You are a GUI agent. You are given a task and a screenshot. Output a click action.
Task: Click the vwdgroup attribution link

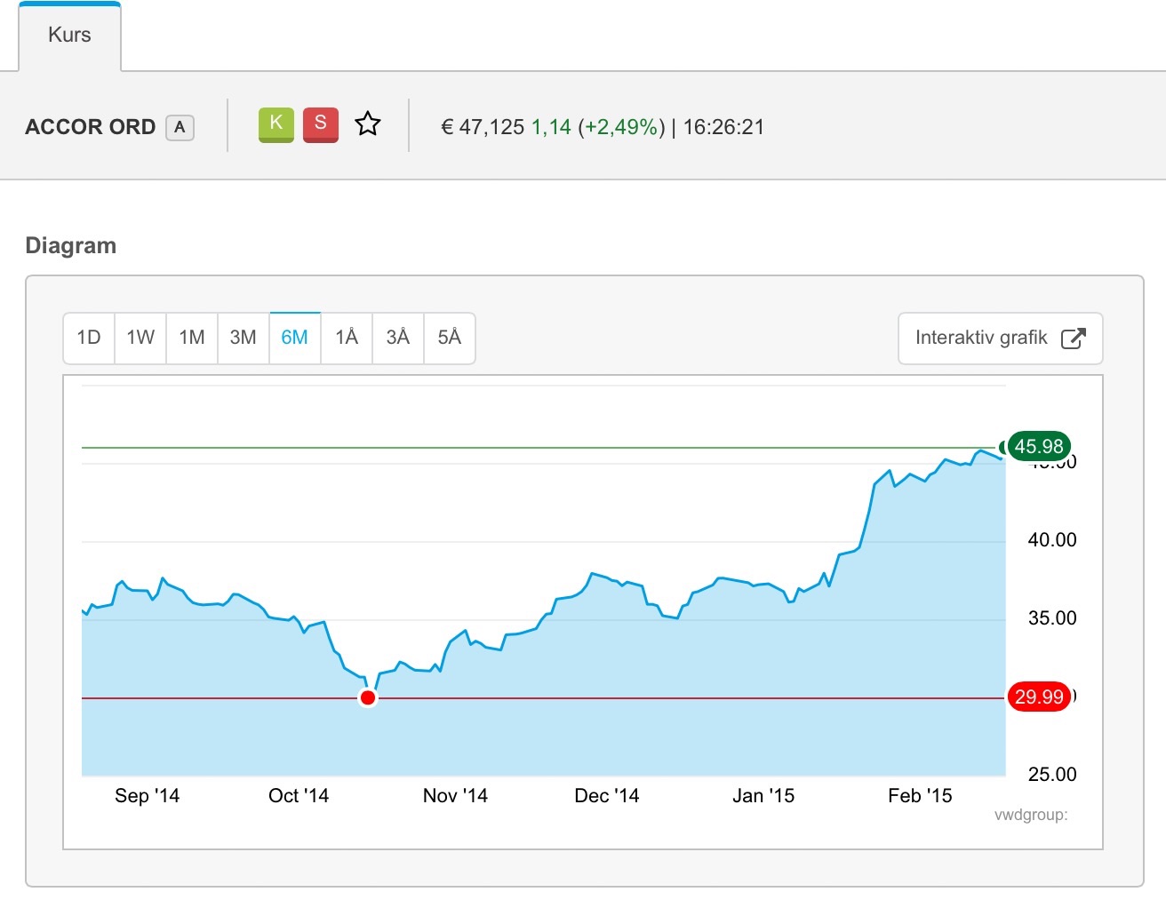[1030, 815]
